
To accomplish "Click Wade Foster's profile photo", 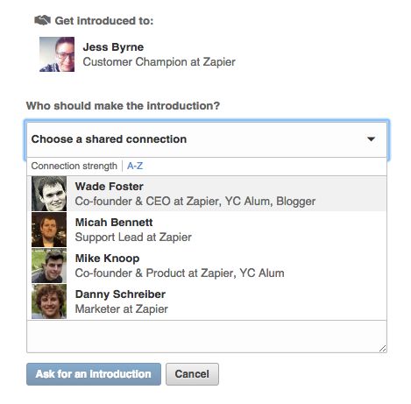I will coord(49,194).
